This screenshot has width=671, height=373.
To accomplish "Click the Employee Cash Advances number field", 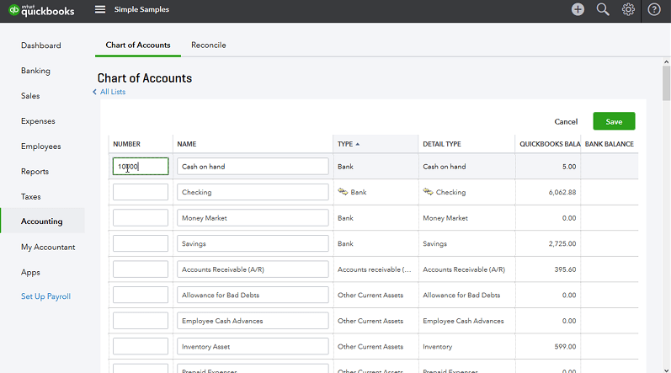I will [x=141, y=321].
